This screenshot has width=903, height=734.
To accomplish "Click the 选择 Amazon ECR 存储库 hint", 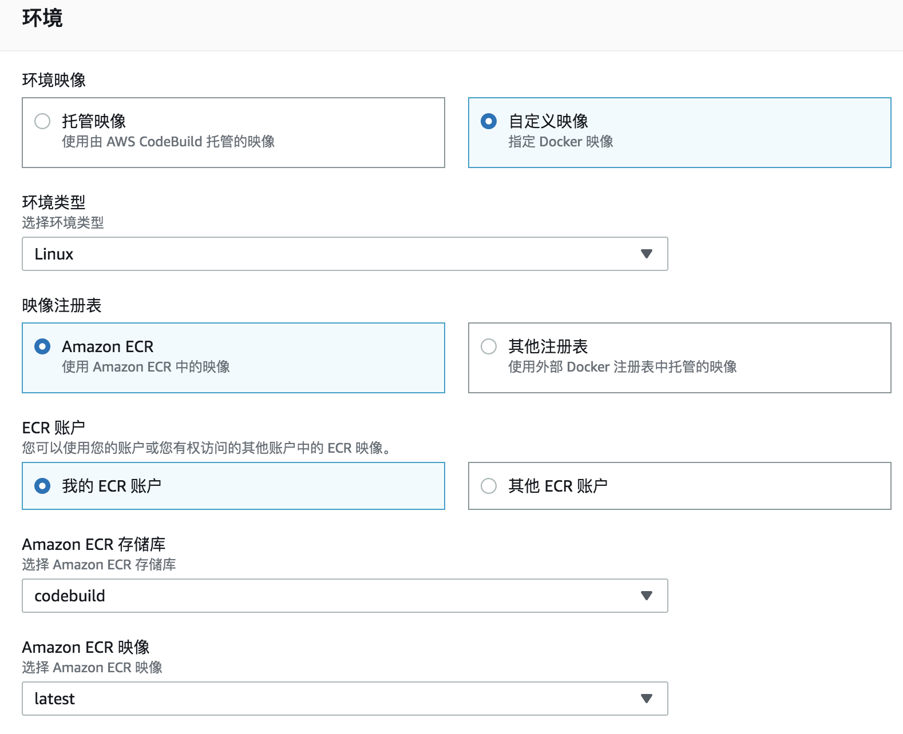I will pos(99,564).
